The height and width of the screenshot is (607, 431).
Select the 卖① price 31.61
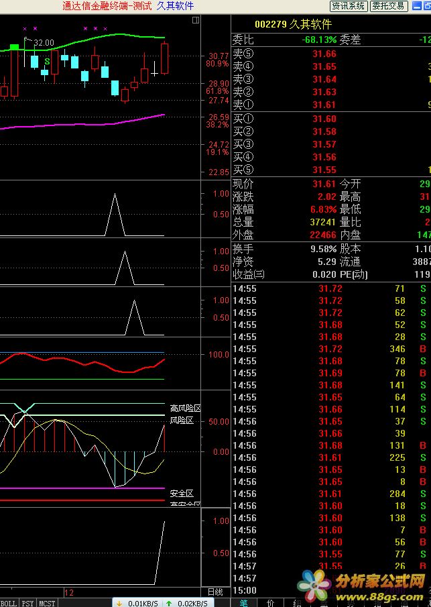pyautogui.click(x=324, y=105)
